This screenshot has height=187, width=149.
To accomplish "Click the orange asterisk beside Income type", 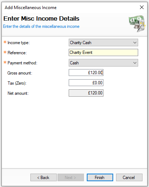I will [5, 42].
